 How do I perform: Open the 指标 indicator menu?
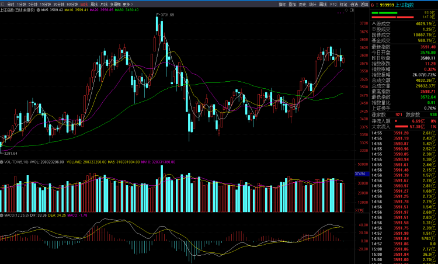tap(283, 4)
